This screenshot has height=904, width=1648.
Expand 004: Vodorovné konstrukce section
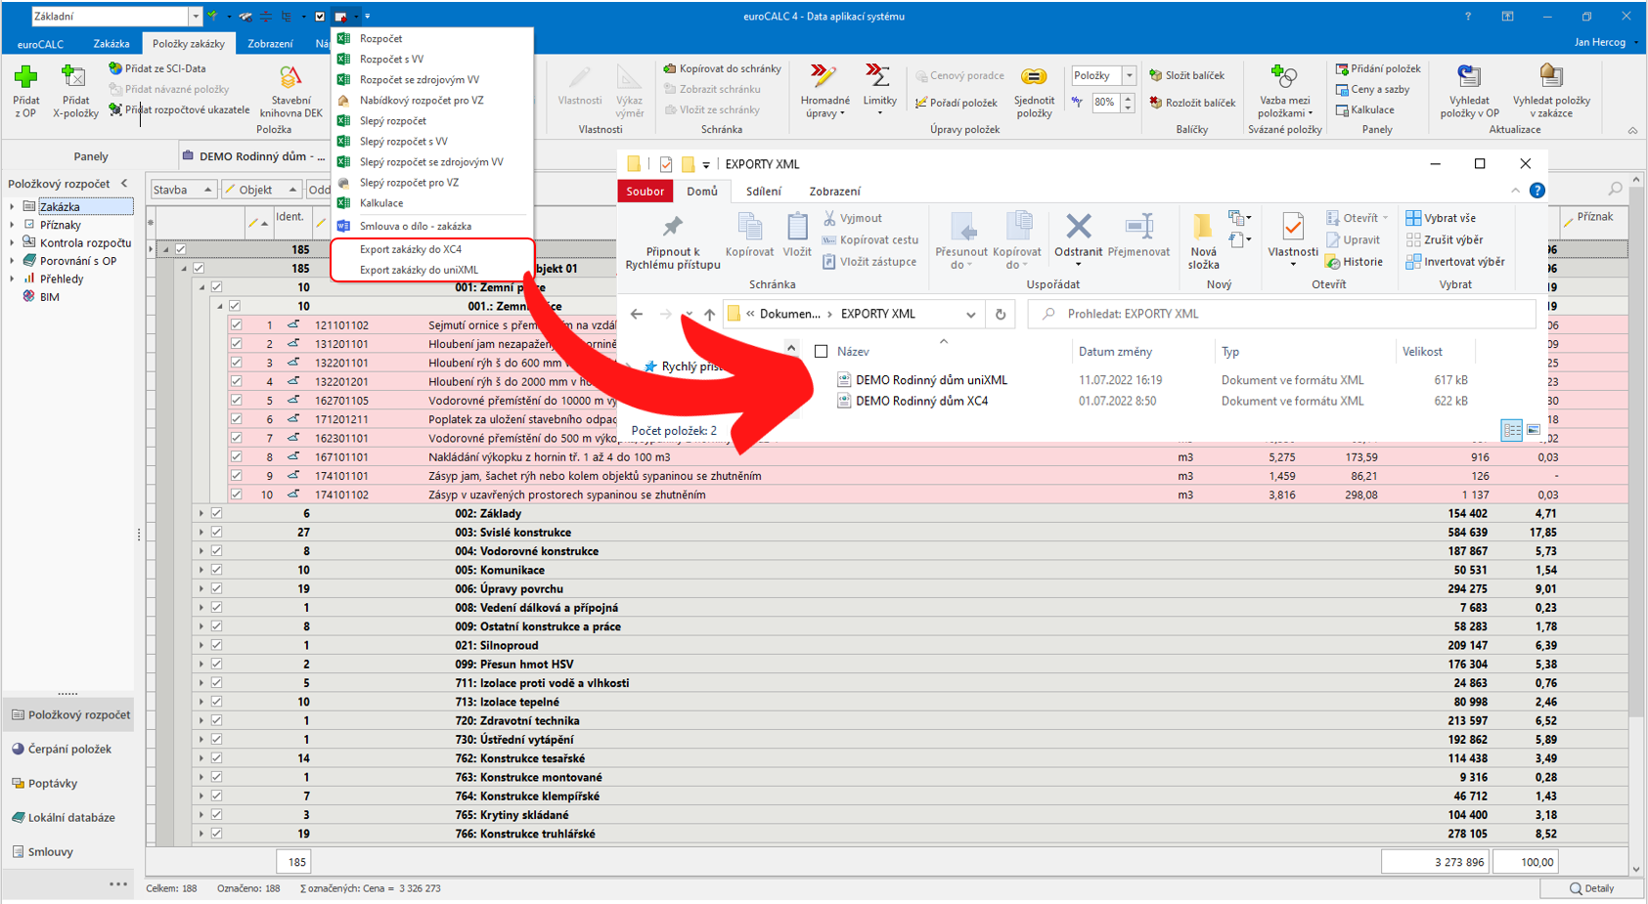coord(201,551)
